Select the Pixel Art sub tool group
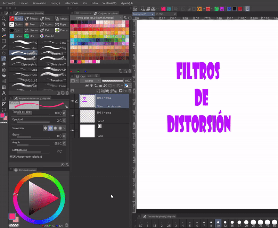Screen dimensions: 278x228 click(47, 36)
